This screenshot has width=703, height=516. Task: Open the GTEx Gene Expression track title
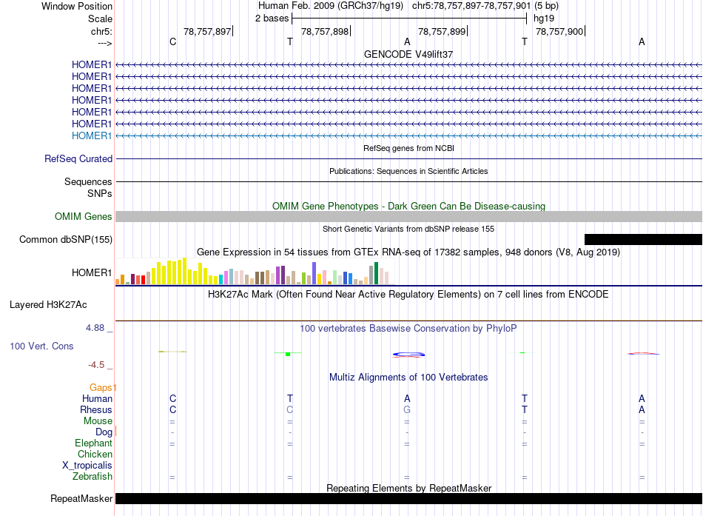pos(408,252)
